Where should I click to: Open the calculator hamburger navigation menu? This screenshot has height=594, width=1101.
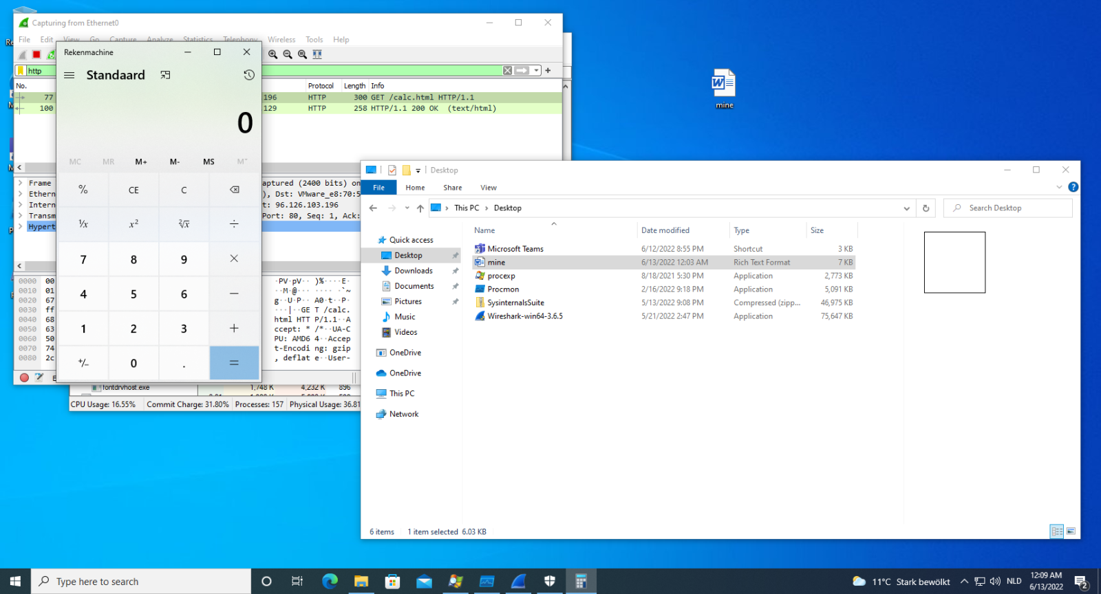pyautogui.click(x=70, y=75)
